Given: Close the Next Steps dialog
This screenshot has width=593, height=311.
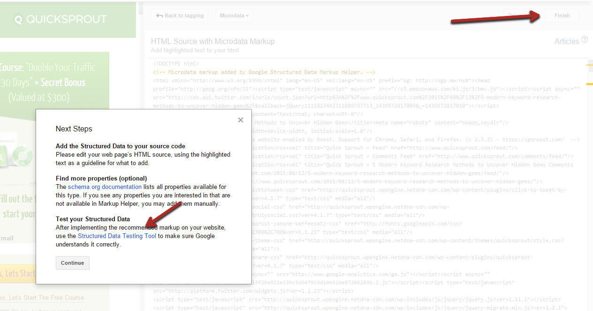Looking at the screenshot, I should tap(240, 120).
